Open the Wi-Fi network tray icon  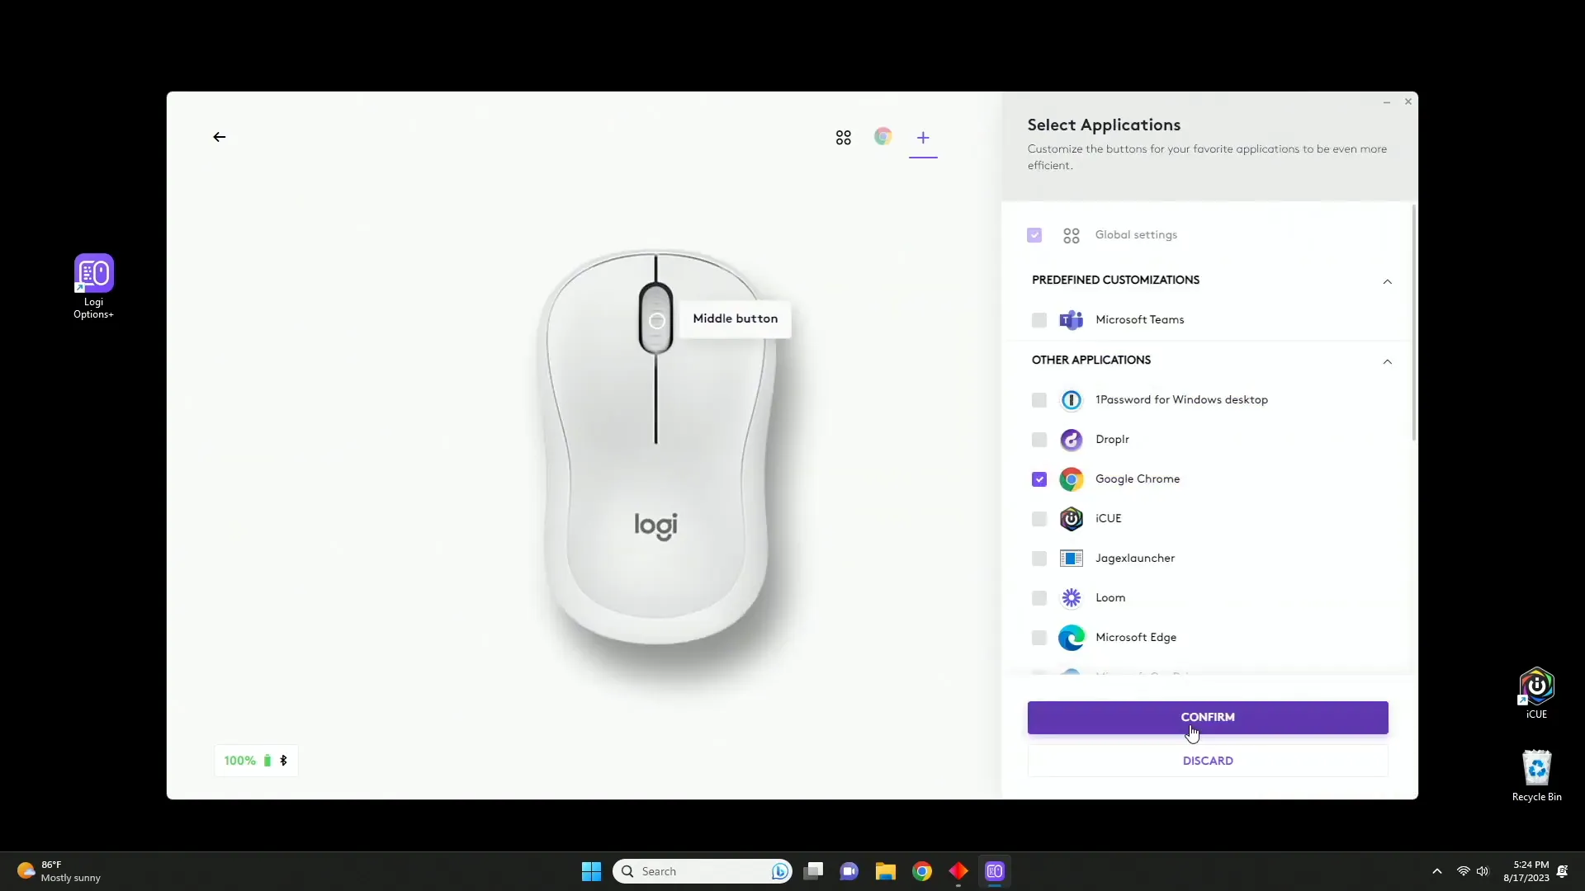click(1463, 871)
